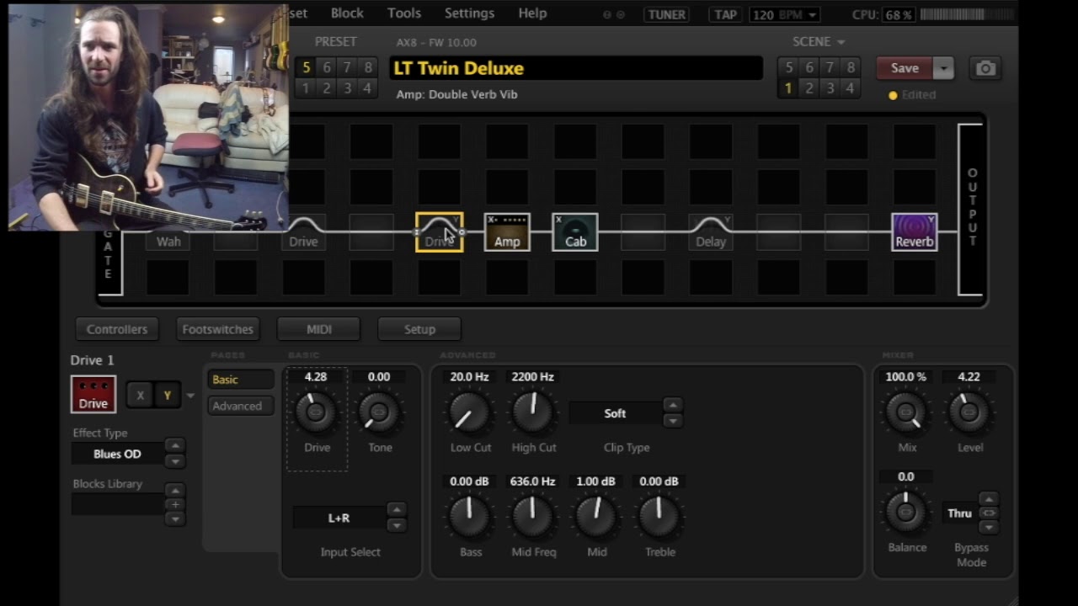The height and width of the screenshot is (606, 1078).
Task: Open the Block menu
Action: 347,13
